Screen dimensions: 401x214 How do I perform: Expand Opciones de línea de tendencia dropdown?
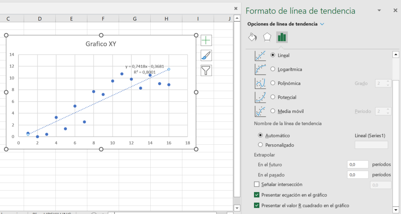pos(322,24)
